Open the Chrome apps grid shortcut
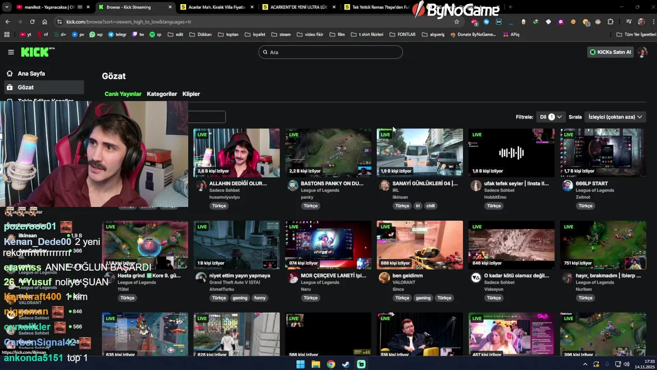The image size is (657, 370). pyautogui.click(x=7, y=34)
